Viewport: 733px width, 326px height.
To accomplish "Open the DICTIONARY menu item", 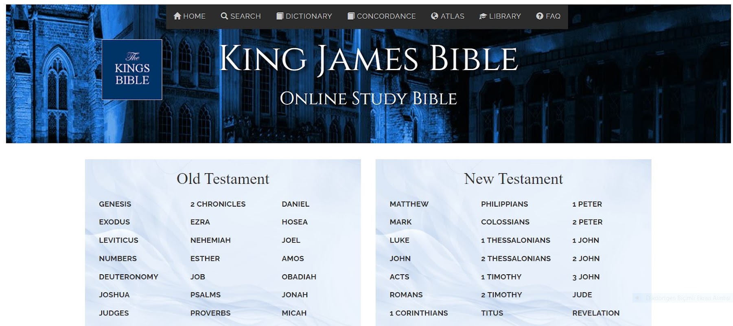I will pyautogui.click(x=304, y=16).
